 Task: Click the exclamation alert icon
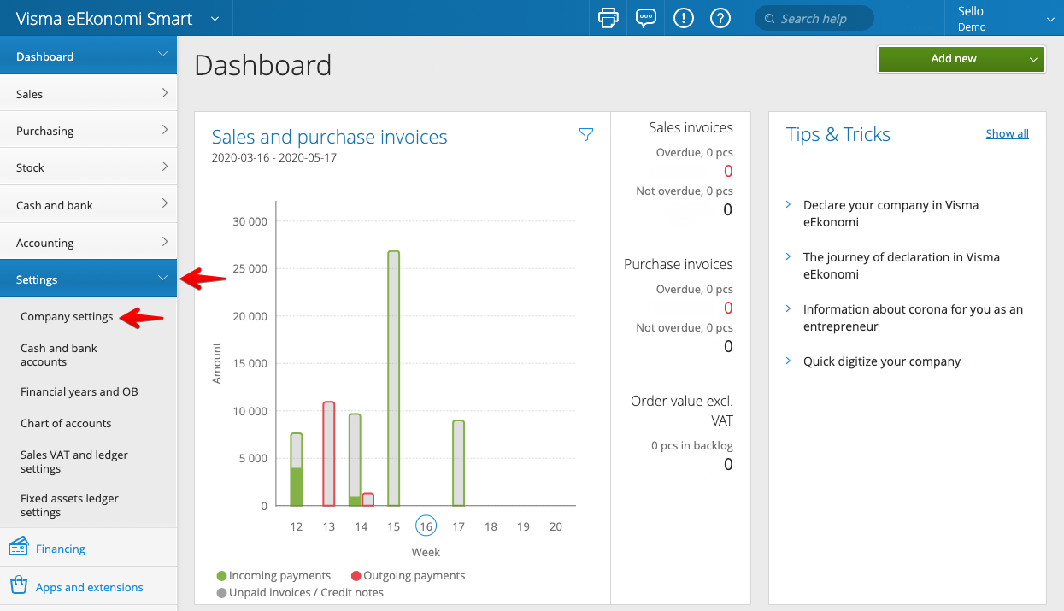[684, 18]
